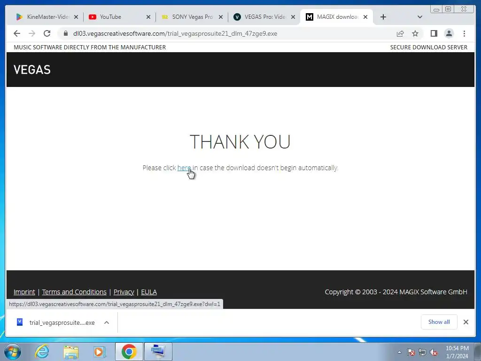Close the YouTube tab
The width and height of the screenshot is (481, 361).
pos(148,17)
